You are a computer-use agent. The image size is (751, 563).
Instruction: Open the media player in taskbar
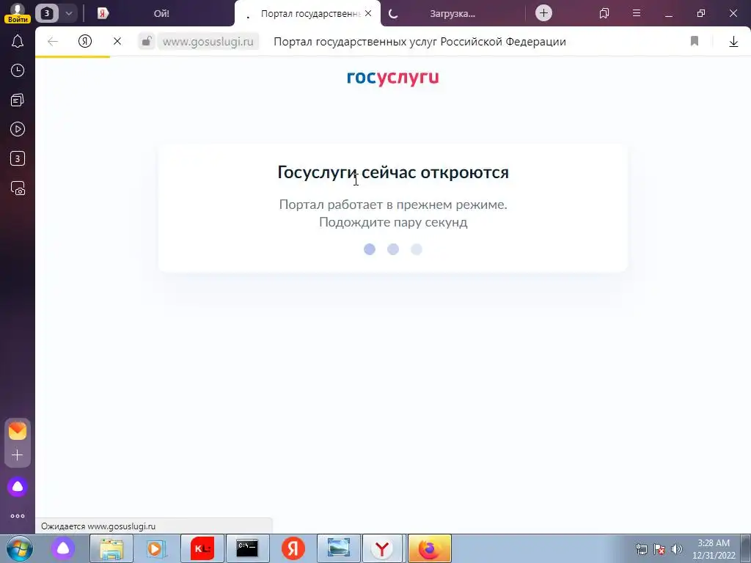[x=157, y=548]
